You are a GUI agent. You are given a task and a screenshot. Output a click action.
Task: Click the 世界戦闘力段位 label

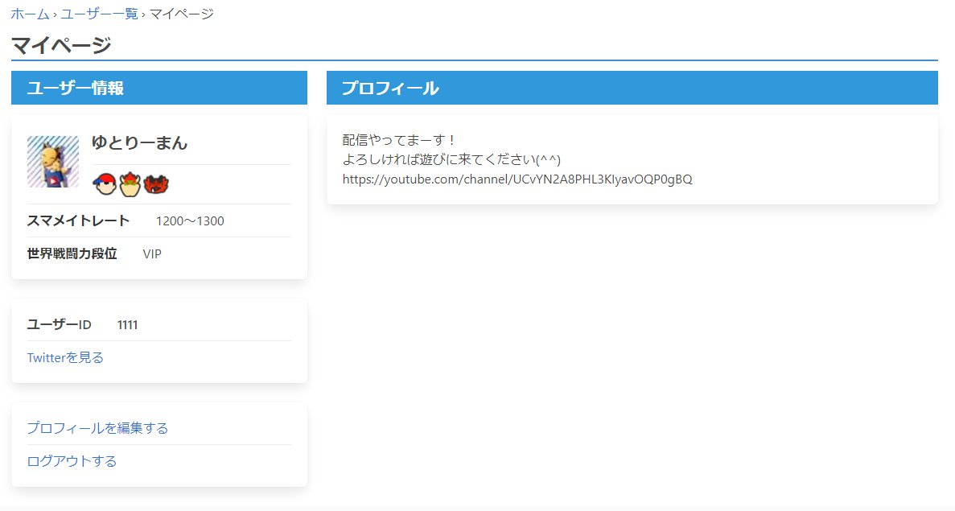click(x=72, y=253)
